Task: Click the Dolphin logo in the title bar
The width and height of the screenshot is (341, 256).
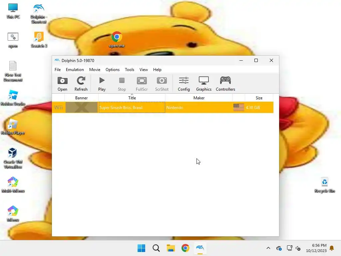Action: pos(57,60)
